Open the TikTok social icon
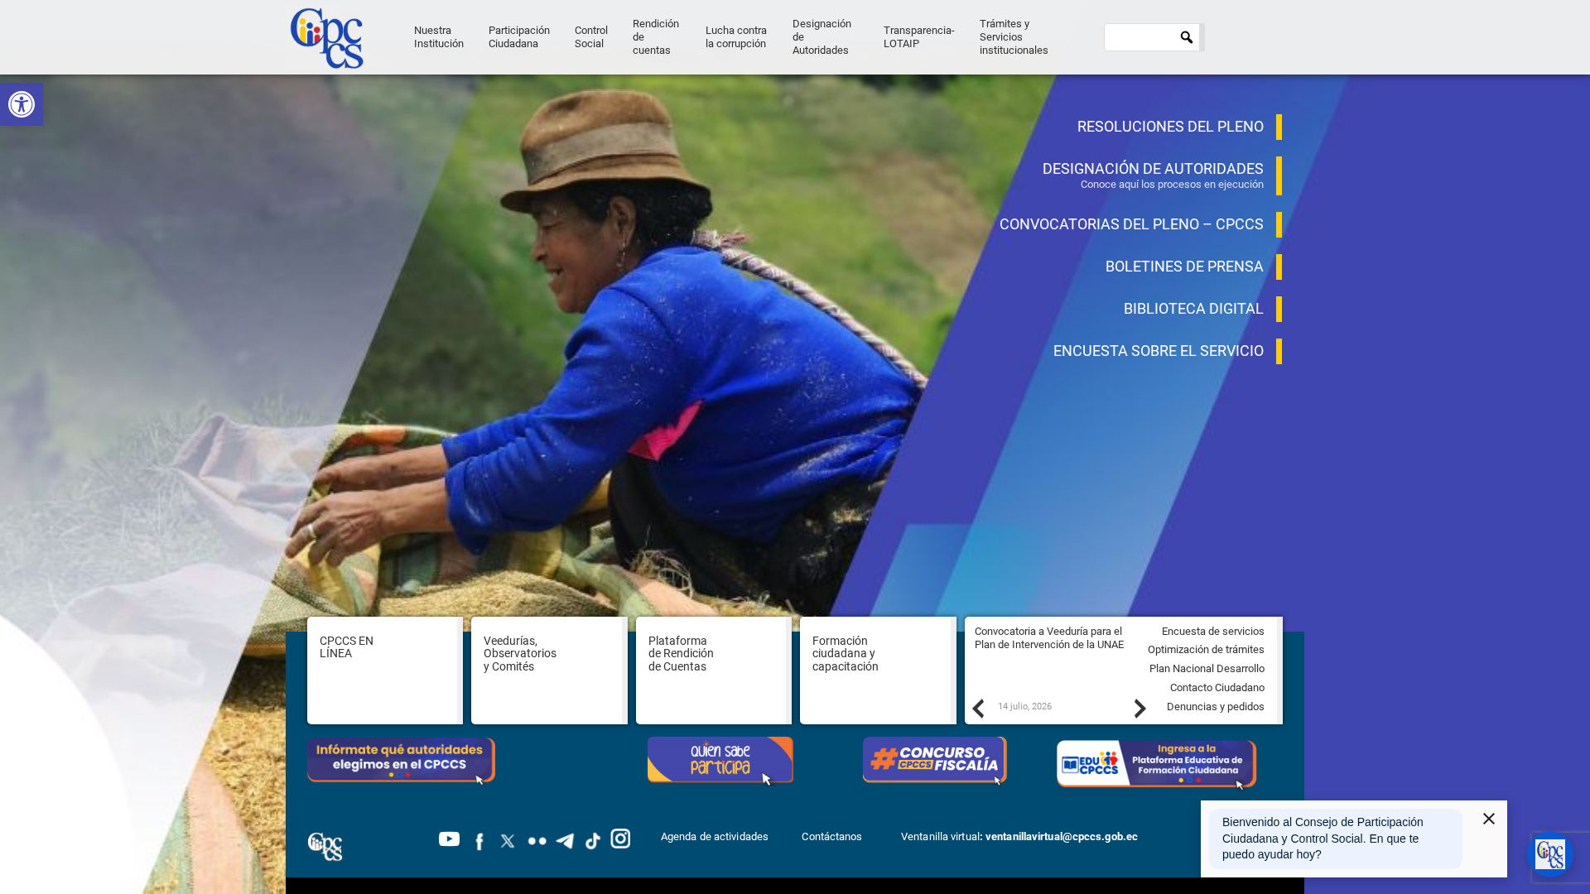The image size is (1590, 894). [593, 841]
